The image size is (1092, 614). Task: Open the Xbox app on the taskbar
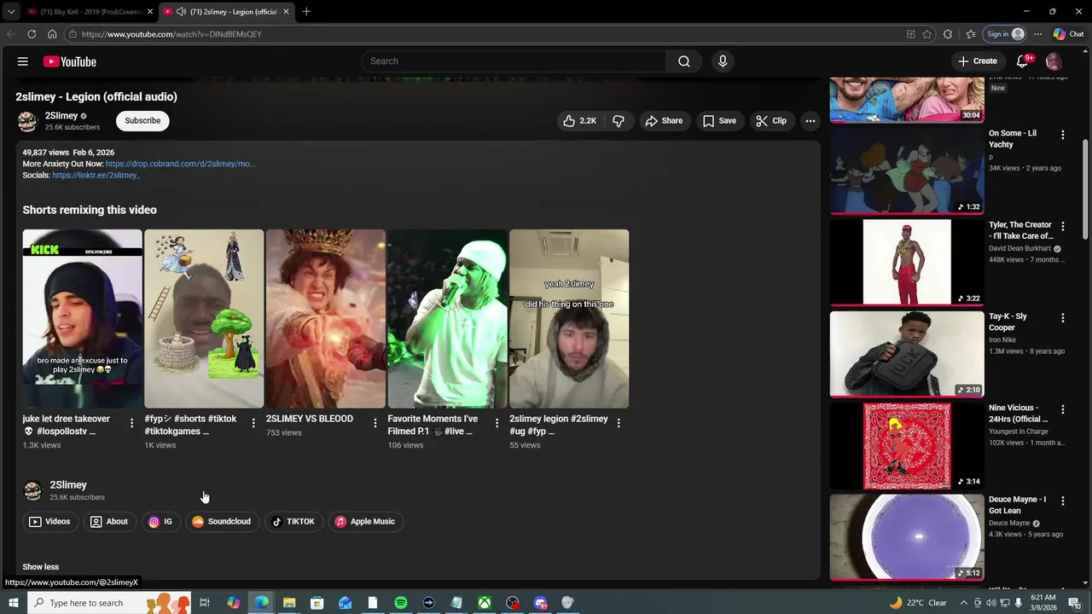(485, 603)
